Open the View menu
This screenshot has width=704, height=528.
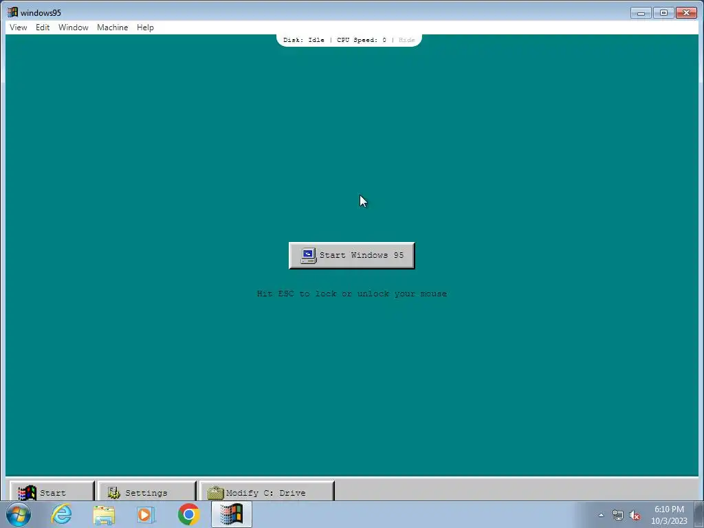coord(19,27)
